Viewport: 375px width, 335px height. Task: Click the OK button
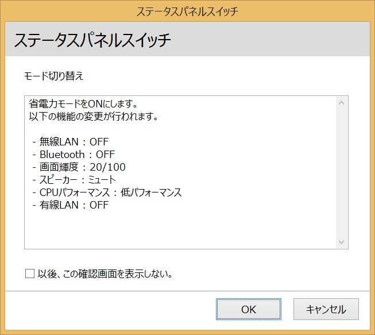tap(248, 309)
